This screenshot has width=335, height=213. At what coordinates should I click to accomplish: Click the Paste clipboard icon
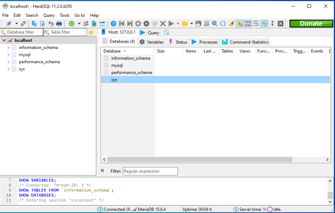tap(43, 23)
